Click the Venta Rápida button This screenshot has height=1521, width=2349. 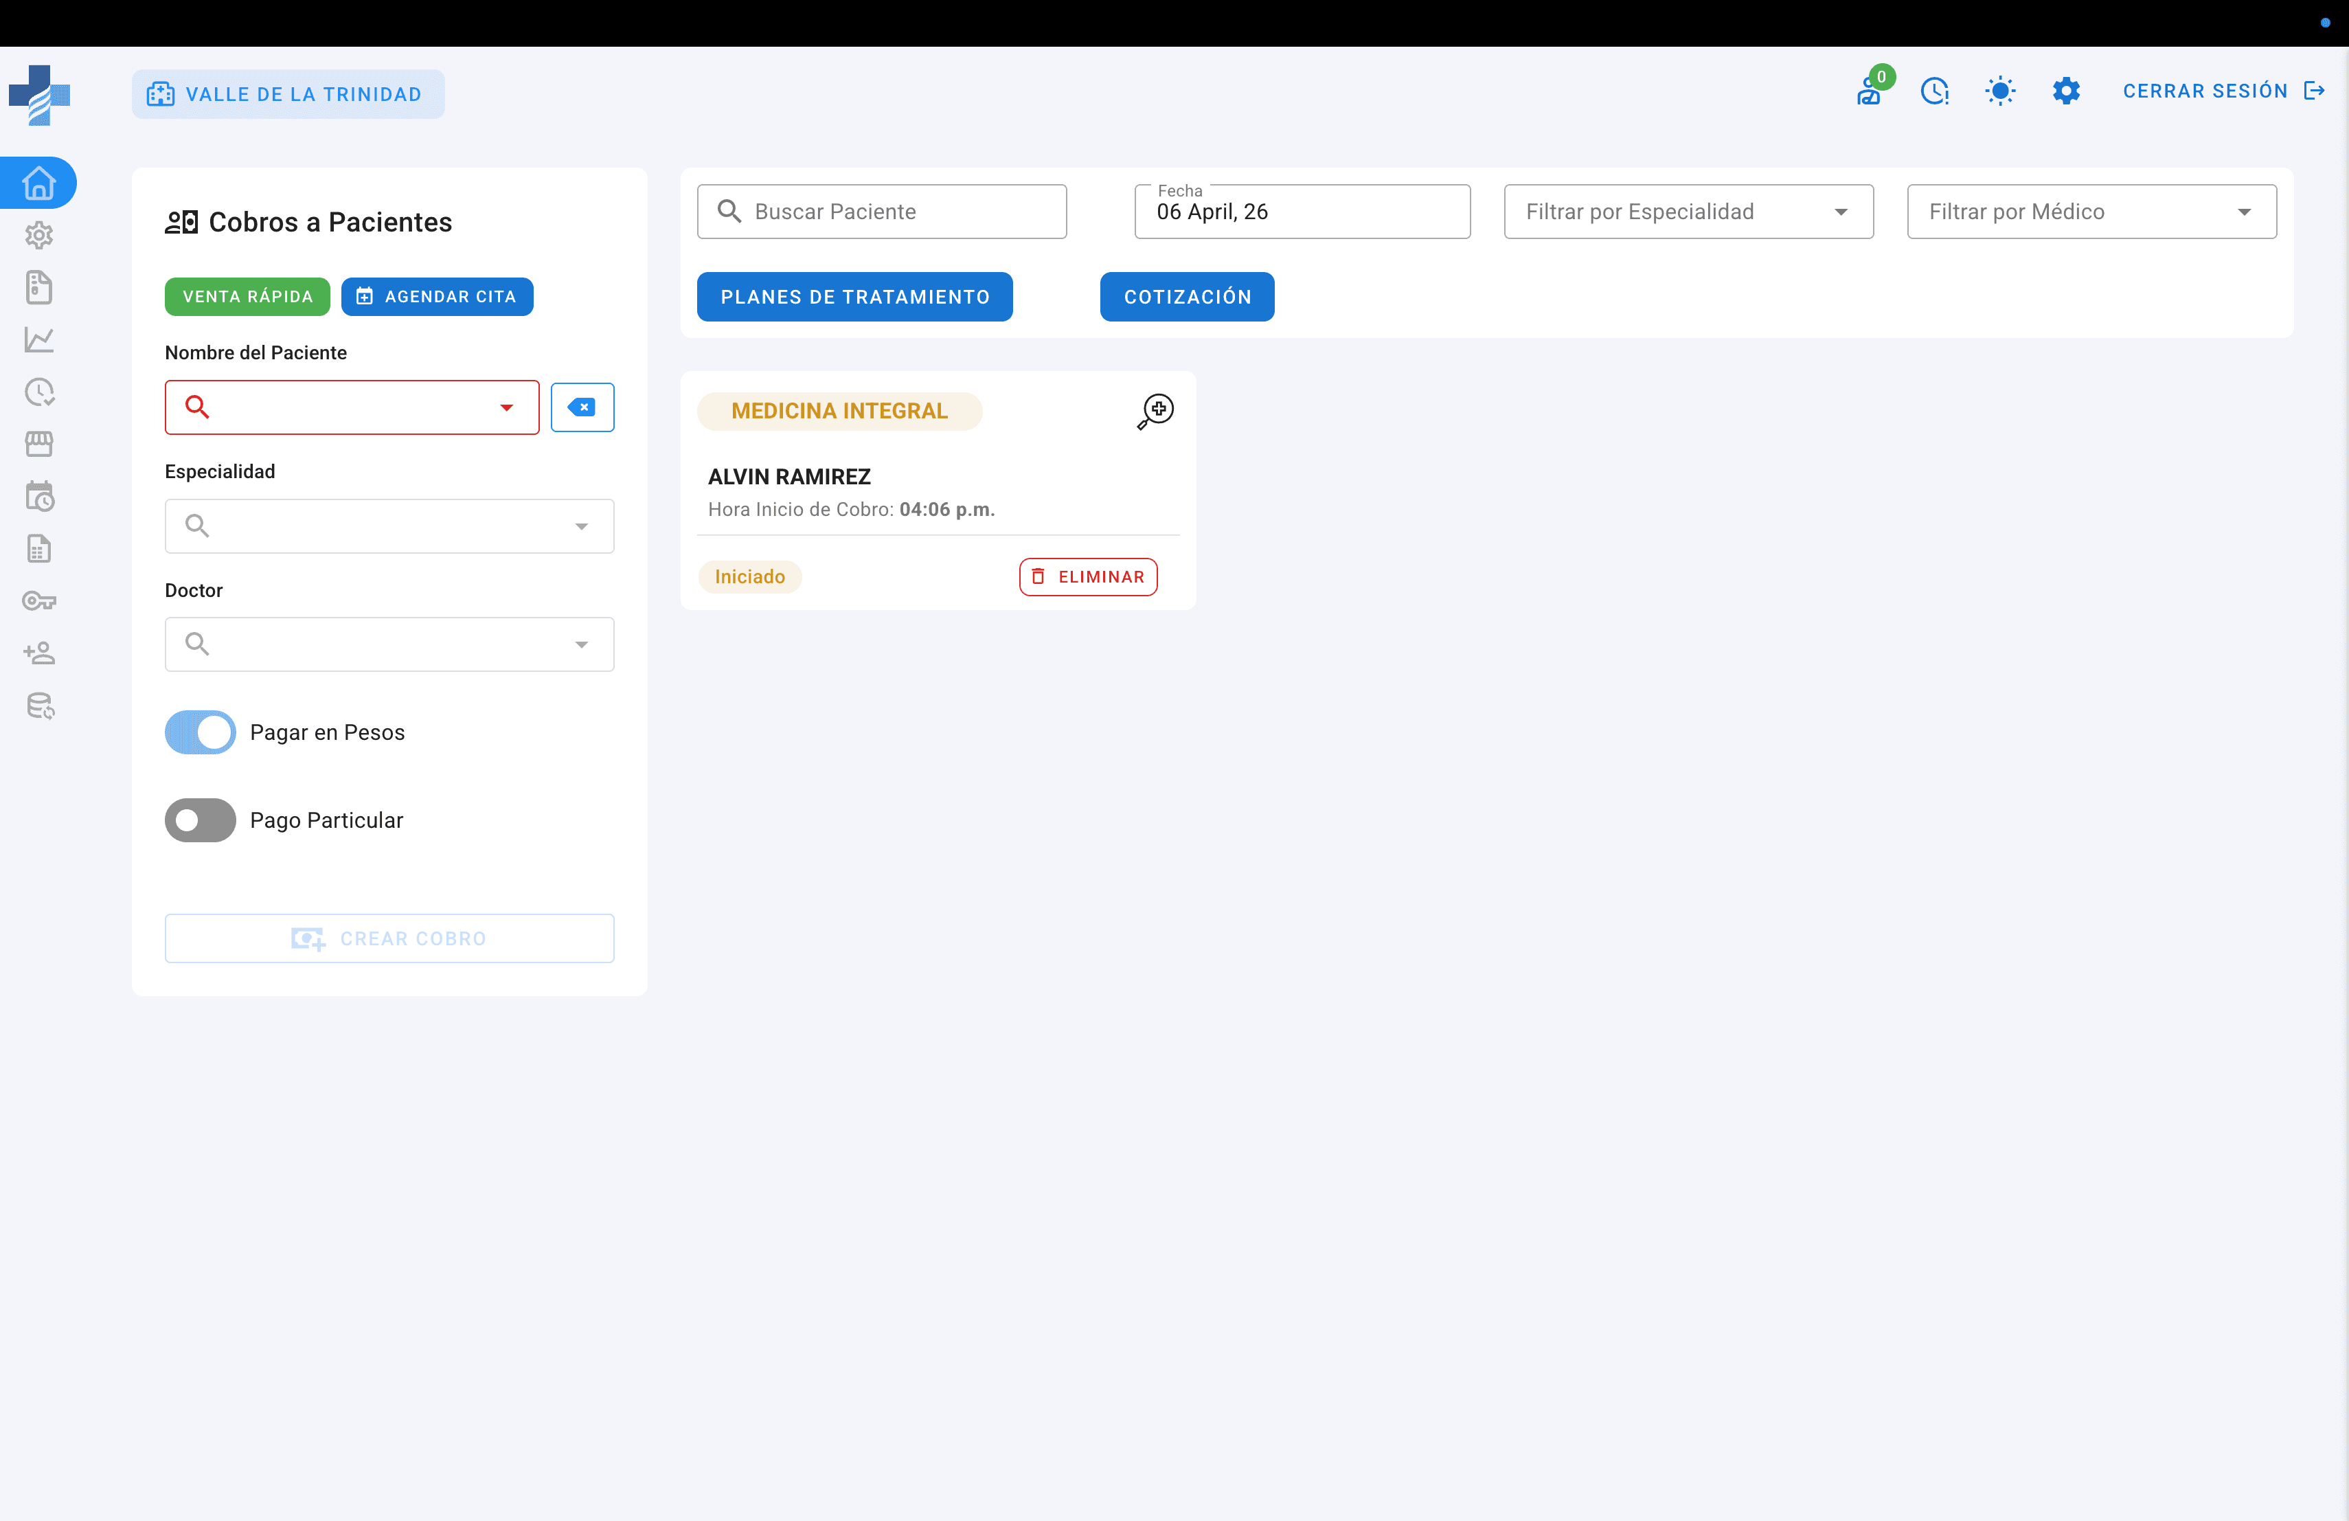click(x=248, y=297)
